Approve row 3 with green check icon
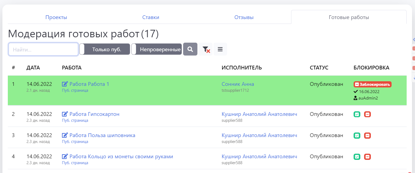Image resolution: width=415 pixels, height=173 pixels. (357, 135)
